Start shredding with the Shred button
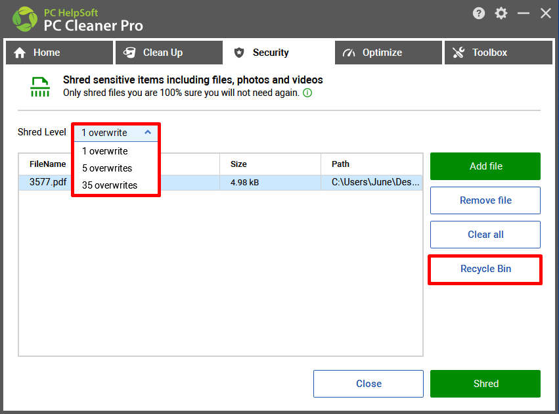Viewport: 559px width, 414px height. coord(485,384)
